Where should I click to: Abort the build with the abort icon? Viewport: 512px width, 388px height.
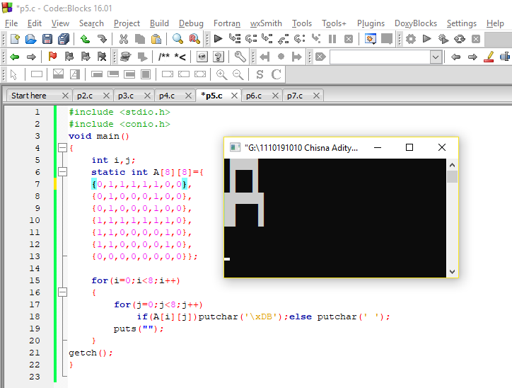coord(476,39)
